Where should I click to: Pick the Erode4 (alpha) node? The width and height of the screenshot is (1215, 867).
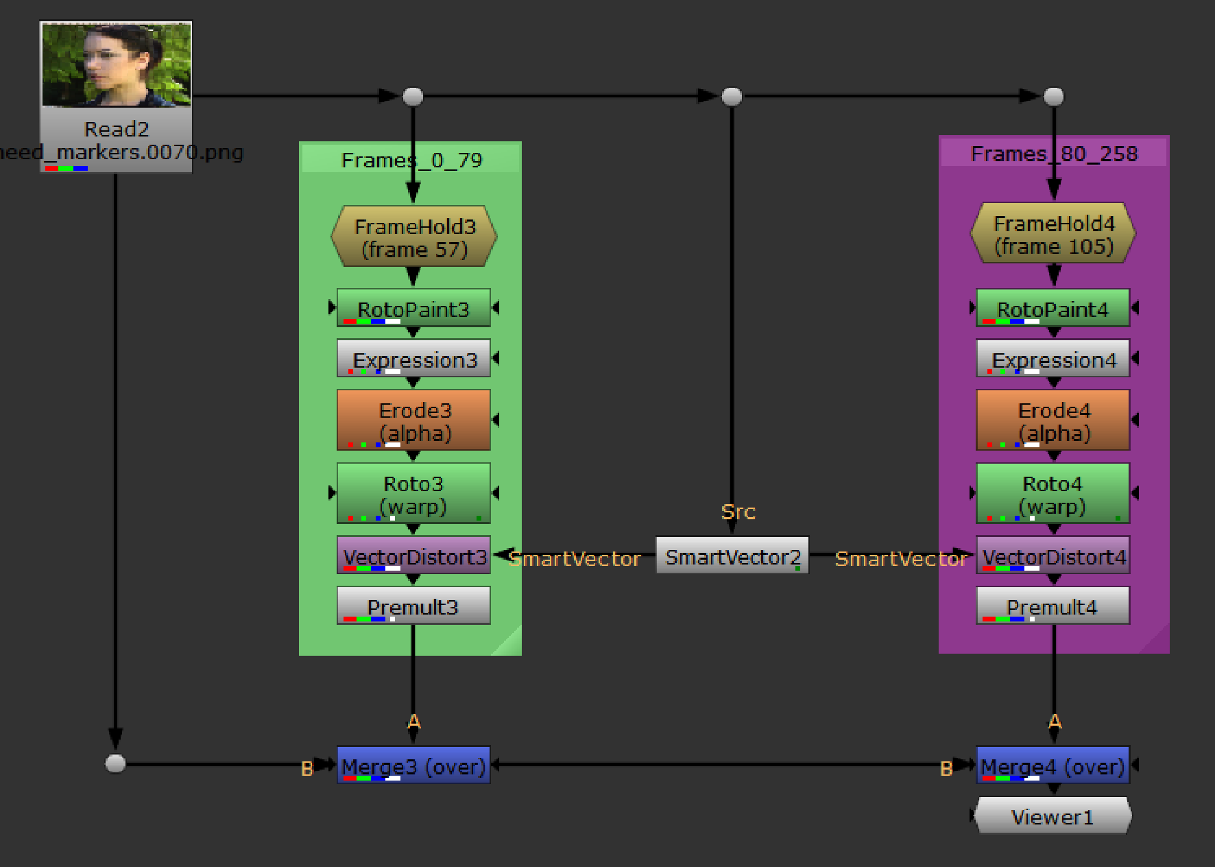point(1052,420)
